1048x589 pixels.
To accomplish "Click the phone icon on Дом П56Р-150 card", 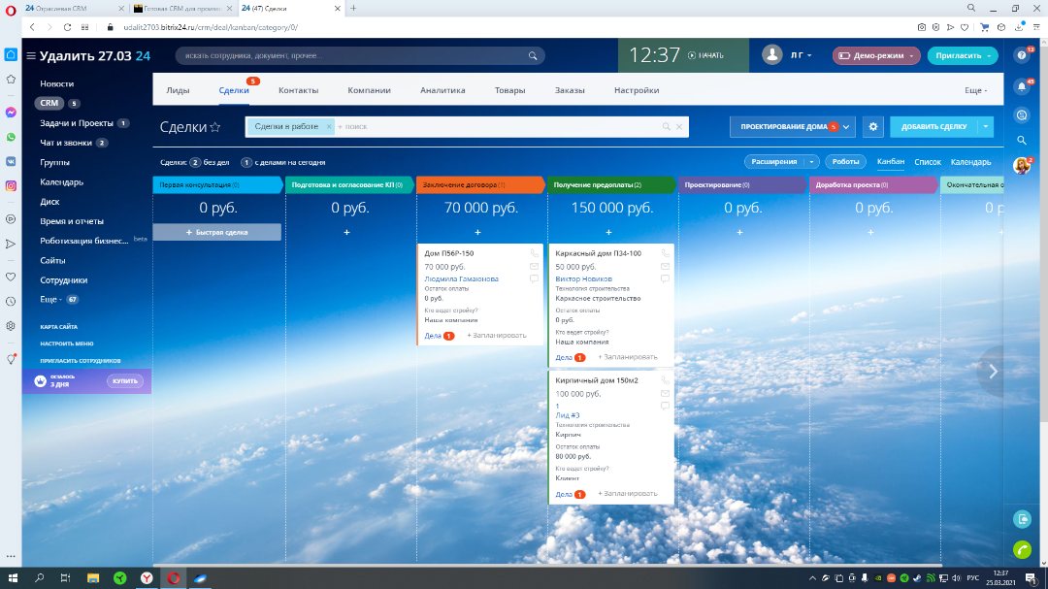I will point(534,253).
